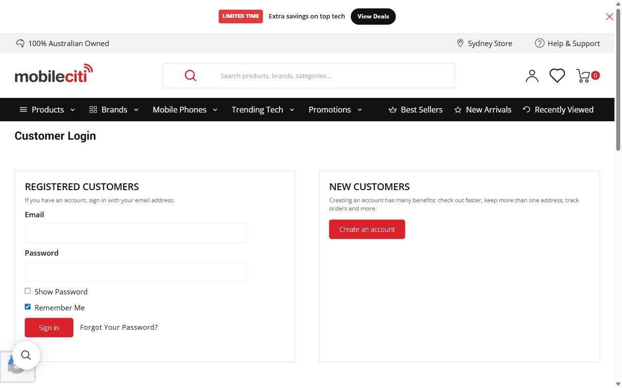Open Help & Support question icon
This screenshot has height=388, width=622.
click(x=539, y=43)
